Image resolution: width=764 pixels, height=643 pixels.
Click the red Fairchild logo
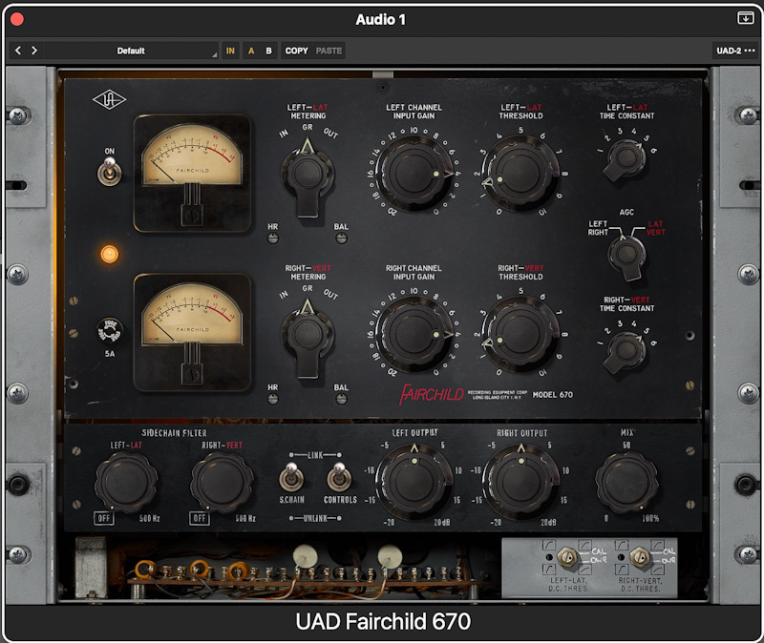432,394
